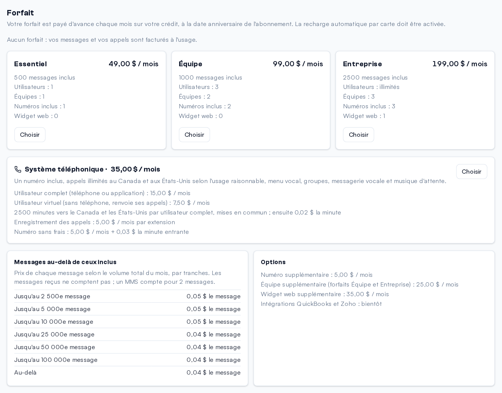Image resolution: width=502 pixels, height=393 pixels.
Task: Choose the Essentiel plan
Action: [x=30, y=135]
